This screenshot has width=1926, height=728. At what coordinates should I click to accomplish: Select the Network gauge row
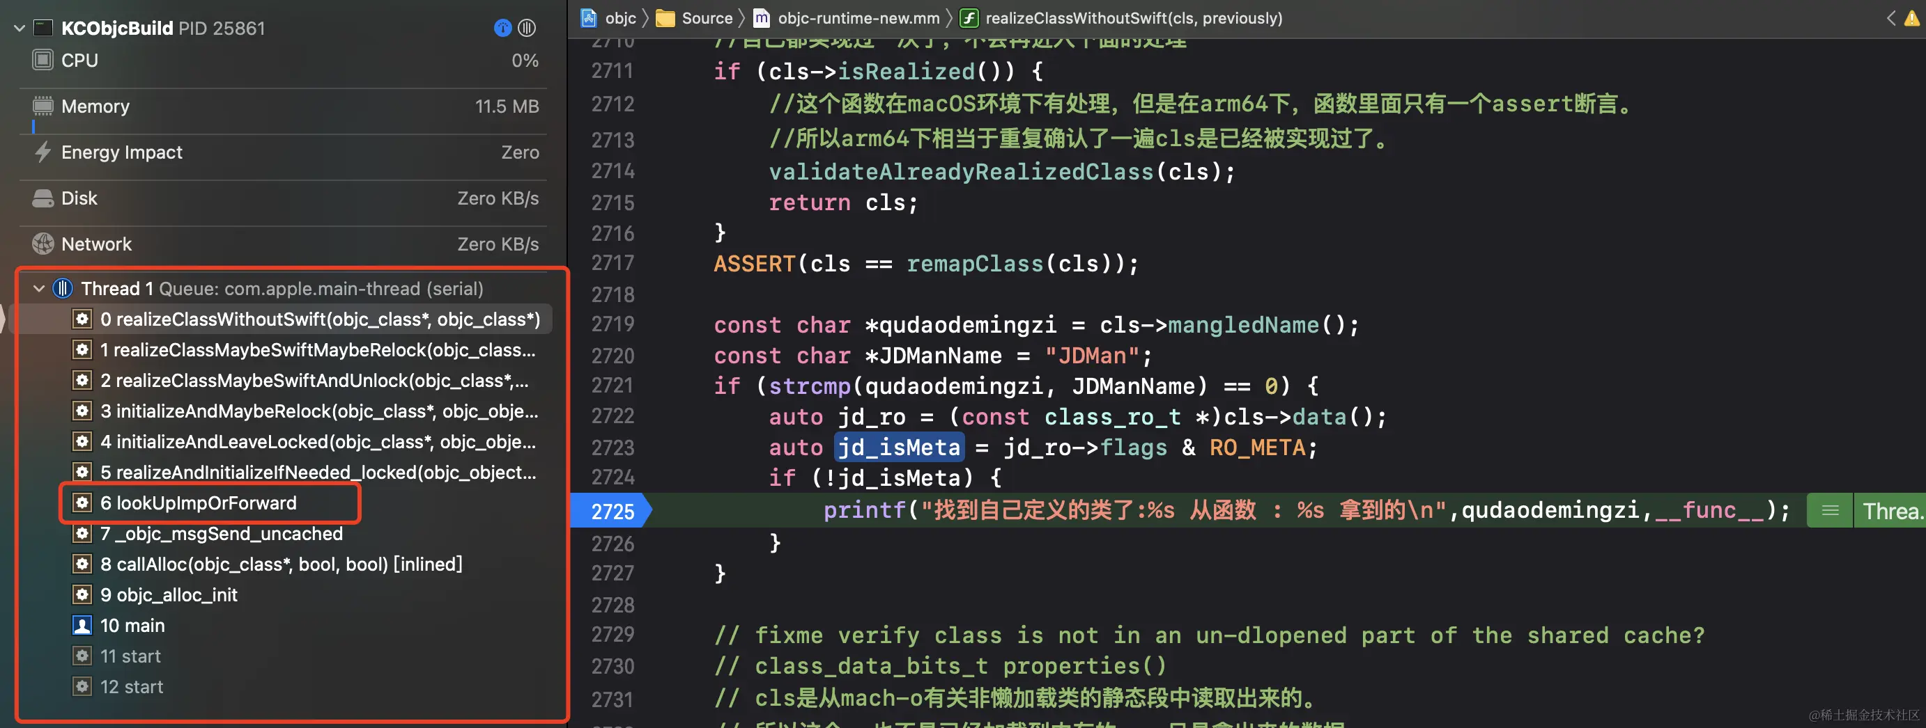point(283,244)
